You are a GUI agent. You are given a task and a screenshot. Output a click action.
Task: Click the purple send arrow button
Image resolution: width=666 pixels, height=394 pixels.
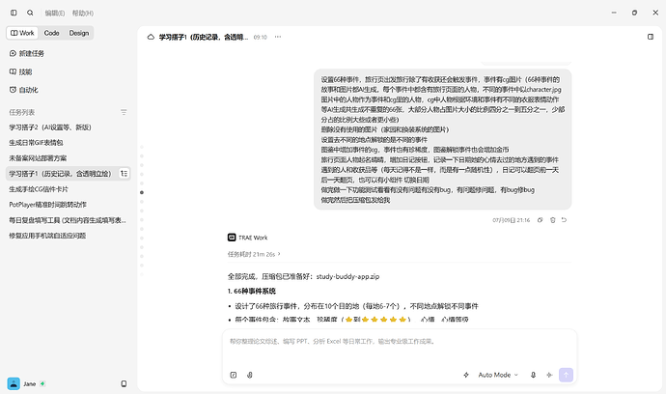(x=566, y=375)
